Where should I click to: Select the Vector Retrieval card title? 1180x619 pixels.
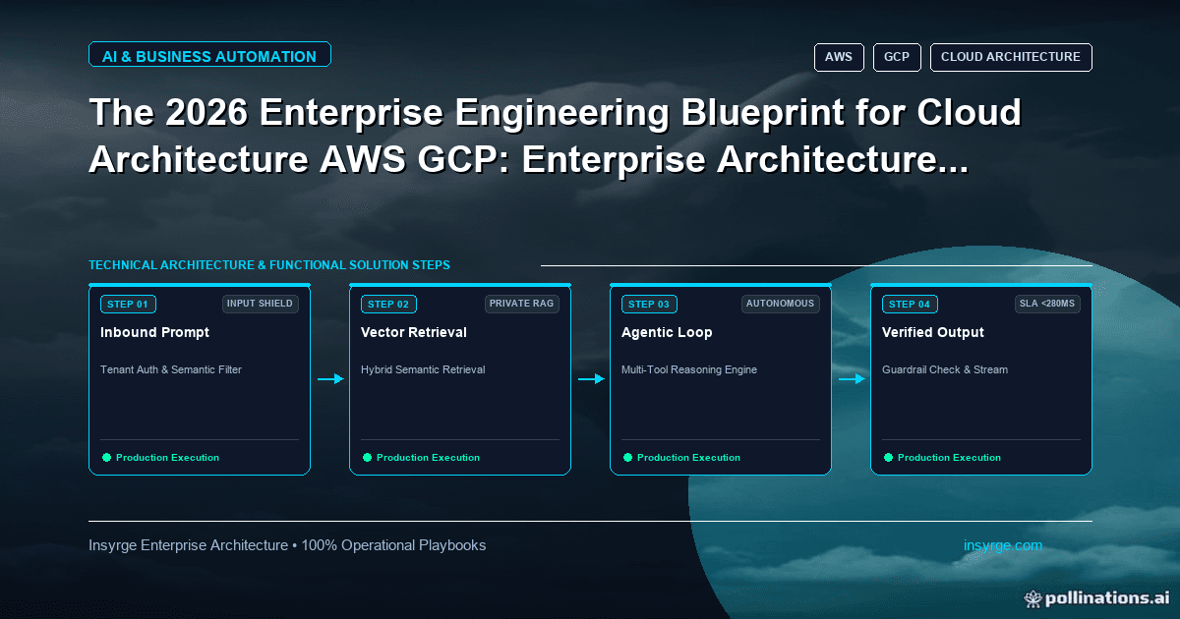414,333
